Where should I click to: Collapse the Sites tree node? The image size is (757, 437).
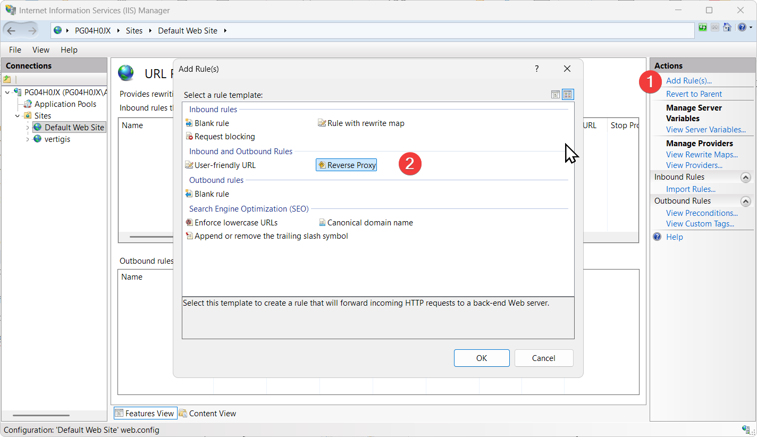18,116
